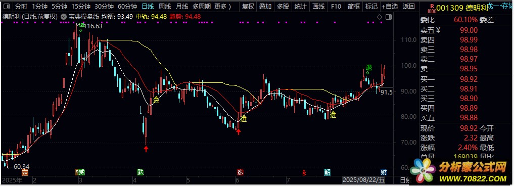The image size is (515, 187).
Task: Switch to the 周线 weekly period
Action: click(165, 6)
